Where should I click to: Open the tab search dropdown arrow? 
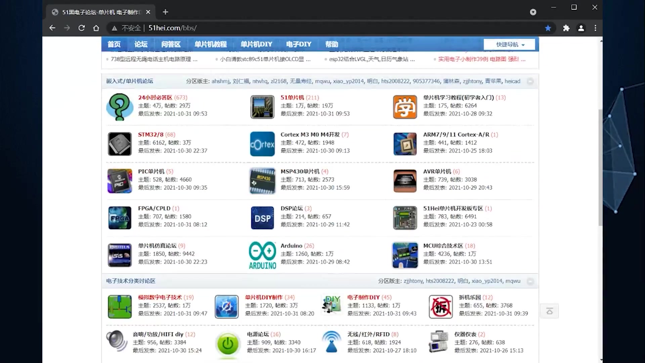tap(533, 12)
